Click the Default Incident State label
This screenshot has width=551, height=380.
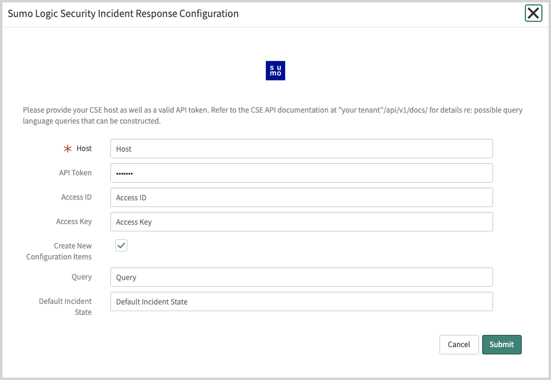[x=65, y=306]
